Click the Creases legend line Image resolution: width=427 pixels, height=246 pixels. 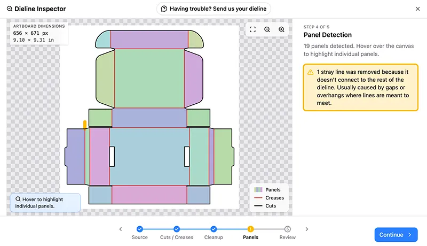pyautogui.click(x=258, y=198)
